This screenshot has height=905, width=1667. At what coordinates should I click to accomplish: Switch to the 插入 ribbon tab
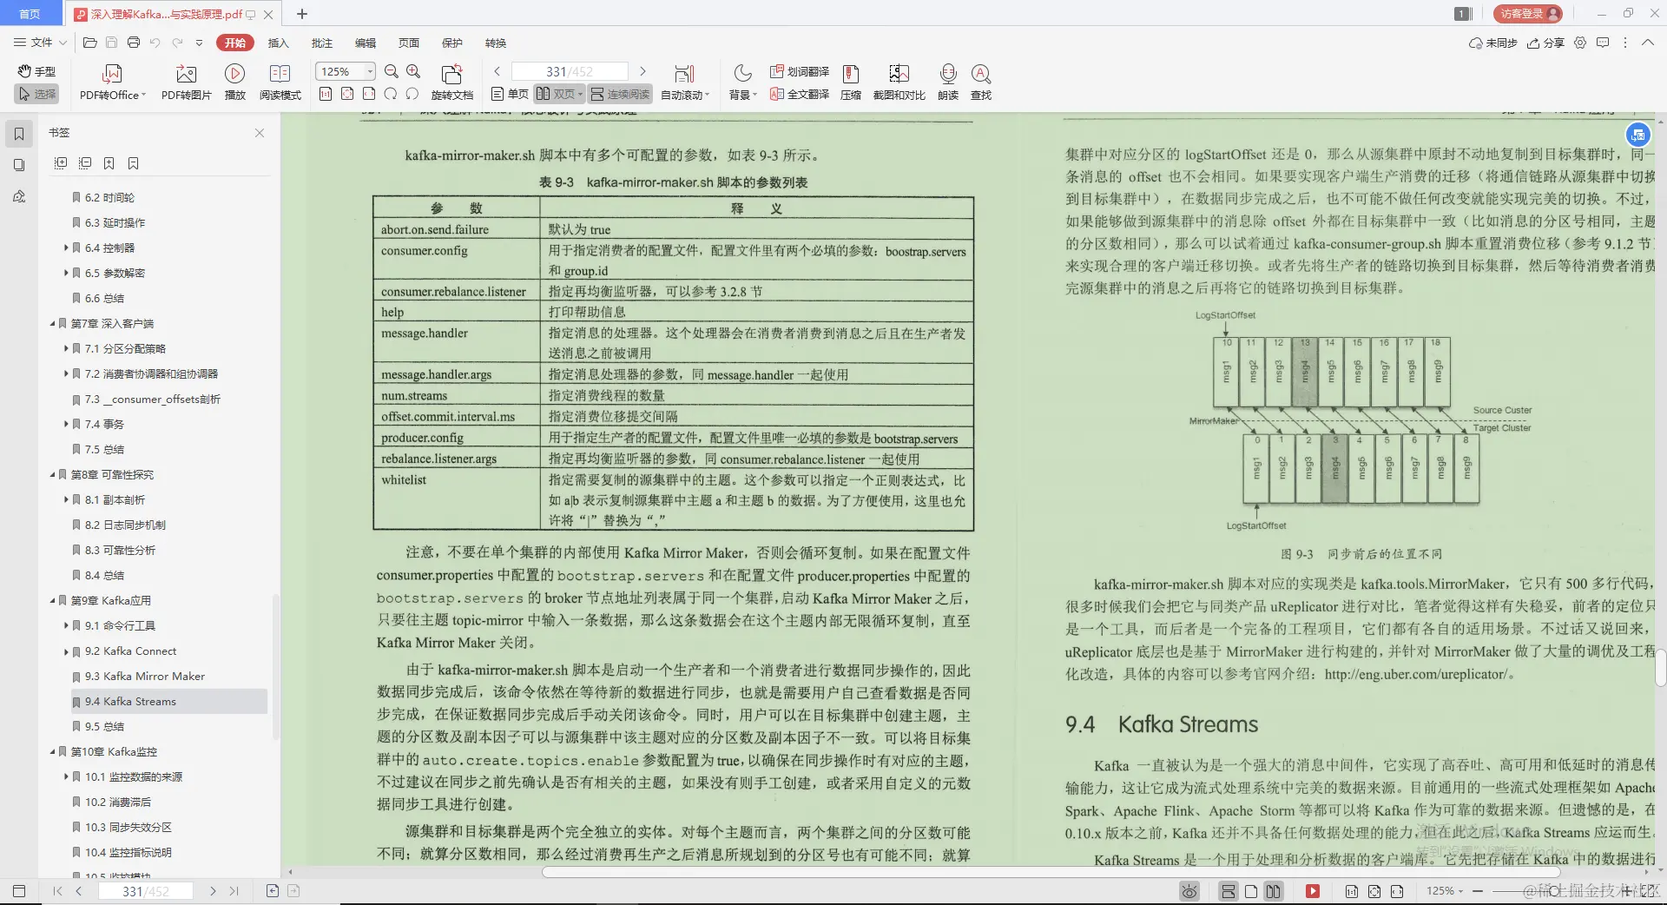click(278, 43)
